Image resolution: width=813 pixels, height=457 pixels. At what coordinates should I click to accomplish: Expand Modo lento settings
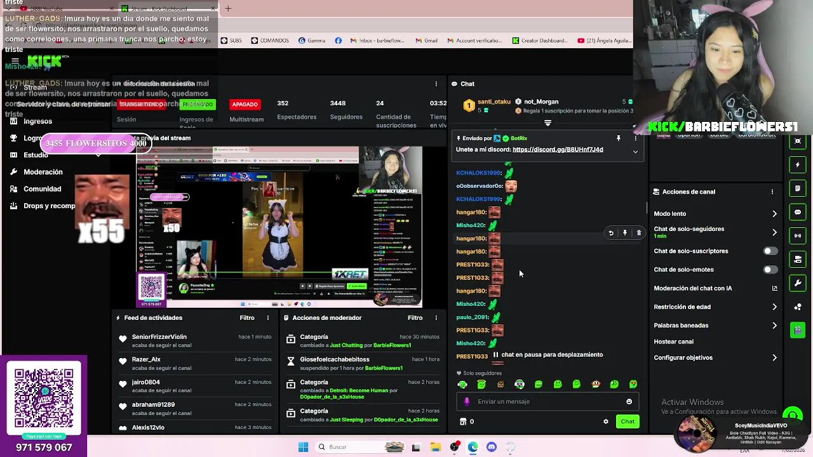(x=715, y=214)
